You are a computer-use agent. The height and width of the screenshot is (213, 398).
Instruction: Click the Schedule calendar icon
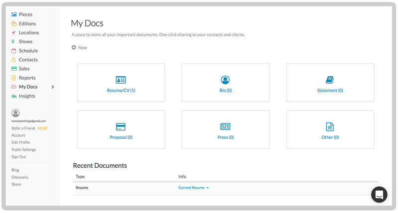pyautogui.click(x=14, y=51)
